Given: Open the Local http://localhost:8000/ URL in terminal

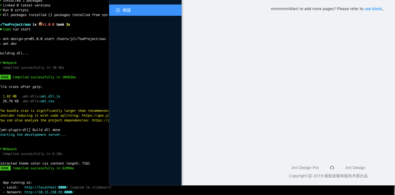Looking at the screenshot, I should (x=46, y=187).
